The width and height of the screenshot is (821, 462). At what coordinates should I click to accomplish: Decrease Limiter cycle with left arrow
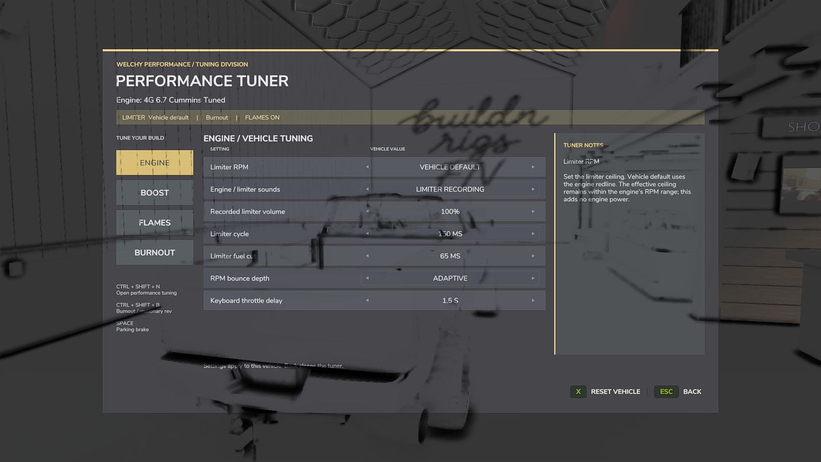pyautogui.click(x=367, y=234)
